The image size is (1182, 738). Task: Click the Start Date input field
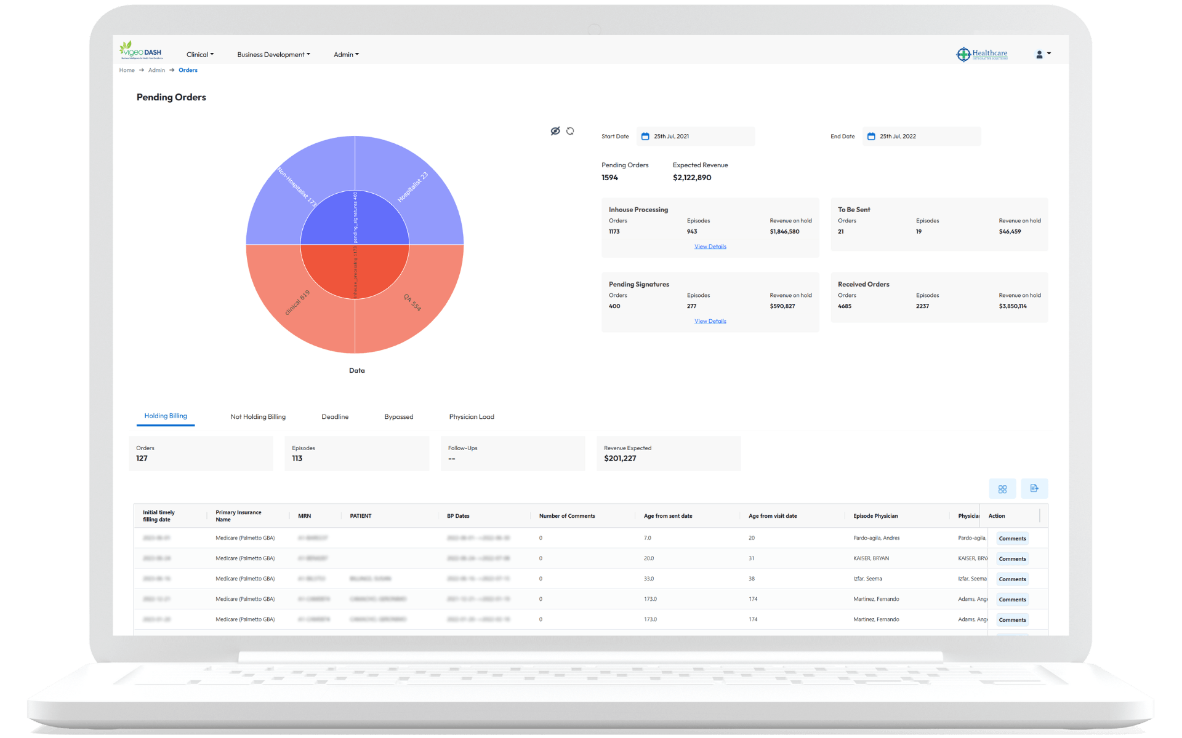point(696,136)
